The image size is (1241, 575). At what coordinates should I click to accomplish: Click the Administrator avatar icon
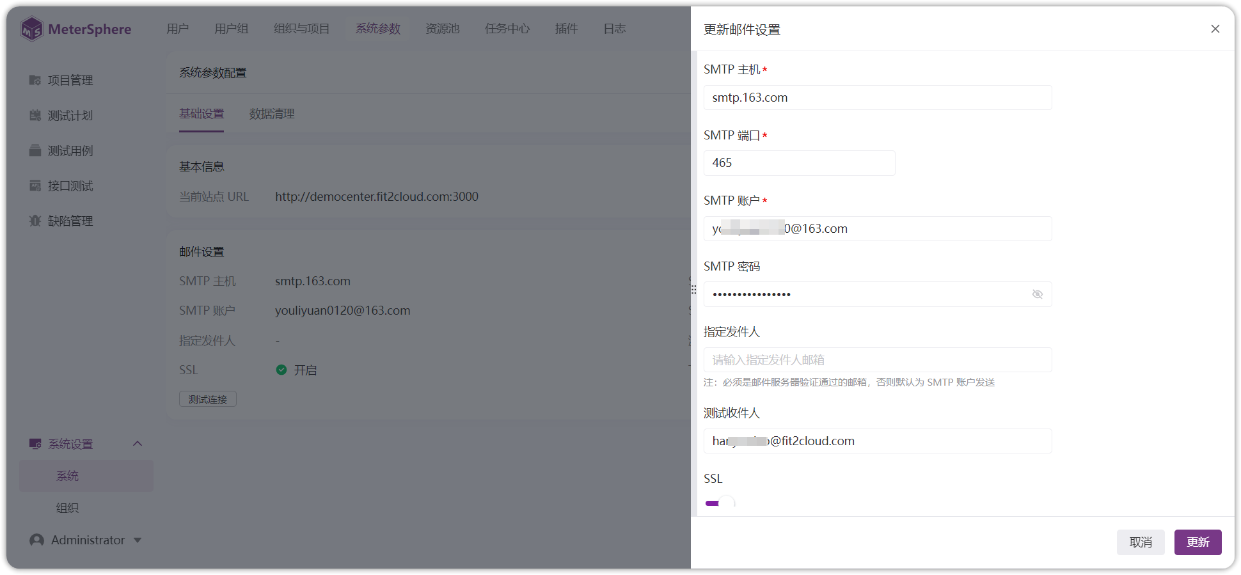tap(37, 540)
